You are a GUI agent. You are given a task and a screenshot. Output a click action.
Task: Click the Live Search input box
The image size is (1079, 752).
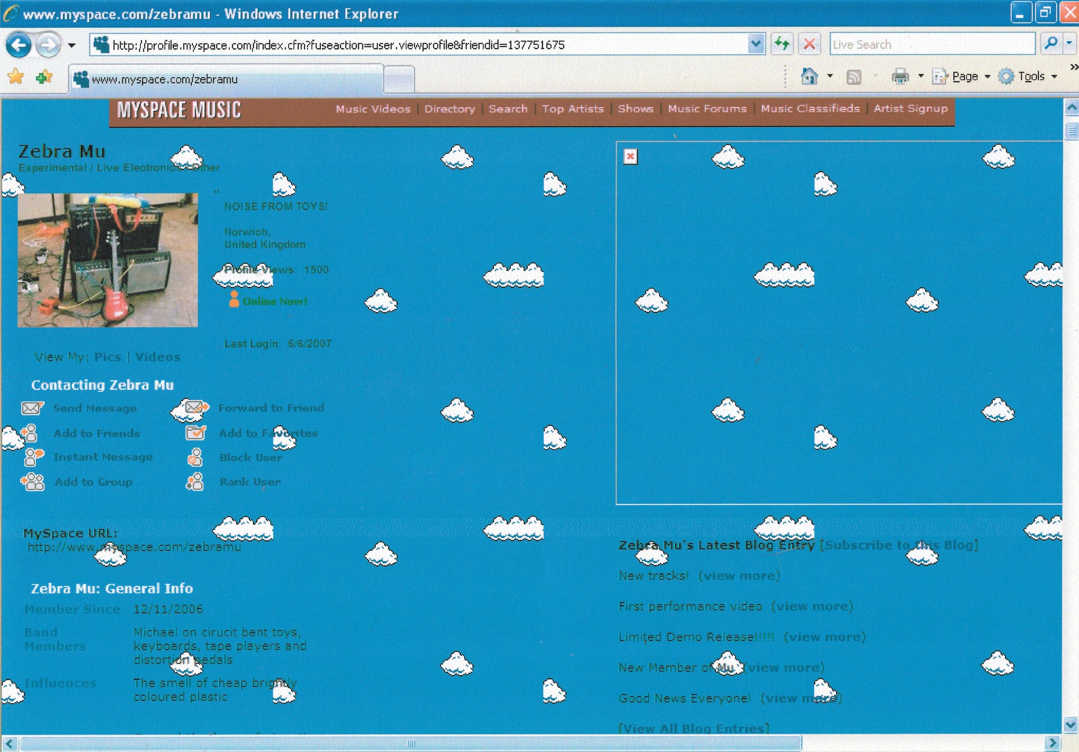[x=932, y=44]
